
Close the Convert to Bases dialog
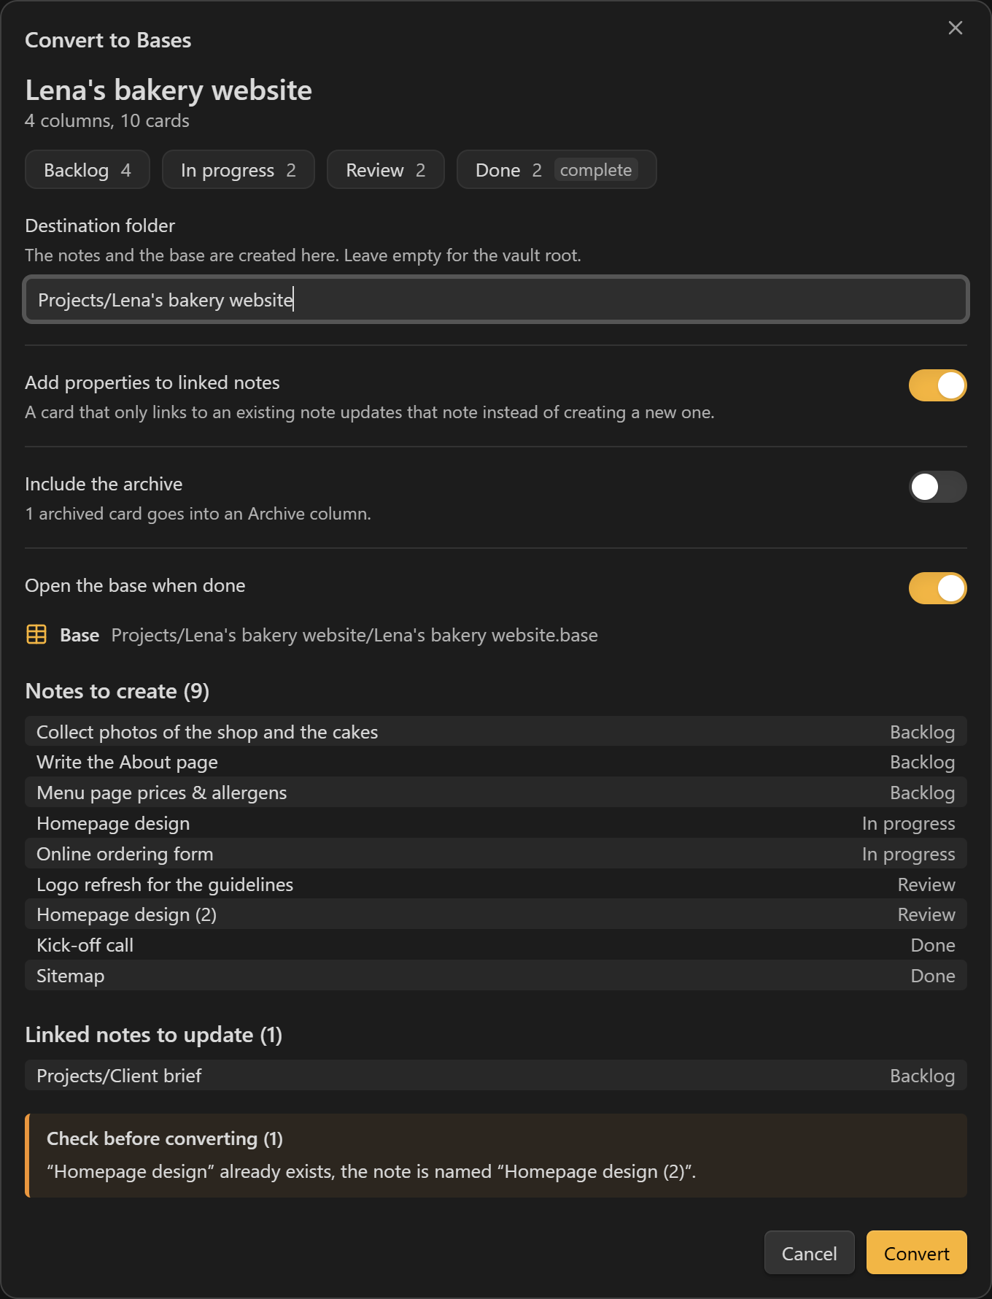(x=955, y=28)
